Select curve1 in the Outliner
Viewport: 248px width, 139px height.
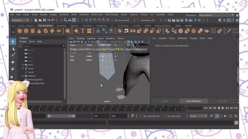[31, 72]
